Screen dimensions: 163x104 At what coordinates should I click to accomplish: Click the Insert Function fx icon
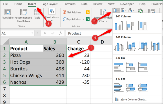tap(60, 33)
